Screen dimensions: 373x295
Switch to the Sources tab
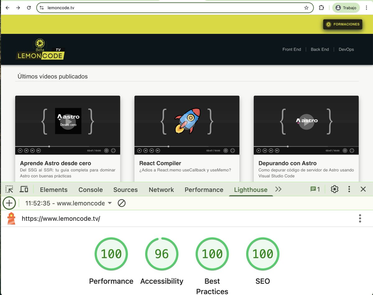(x=125, y=190)
